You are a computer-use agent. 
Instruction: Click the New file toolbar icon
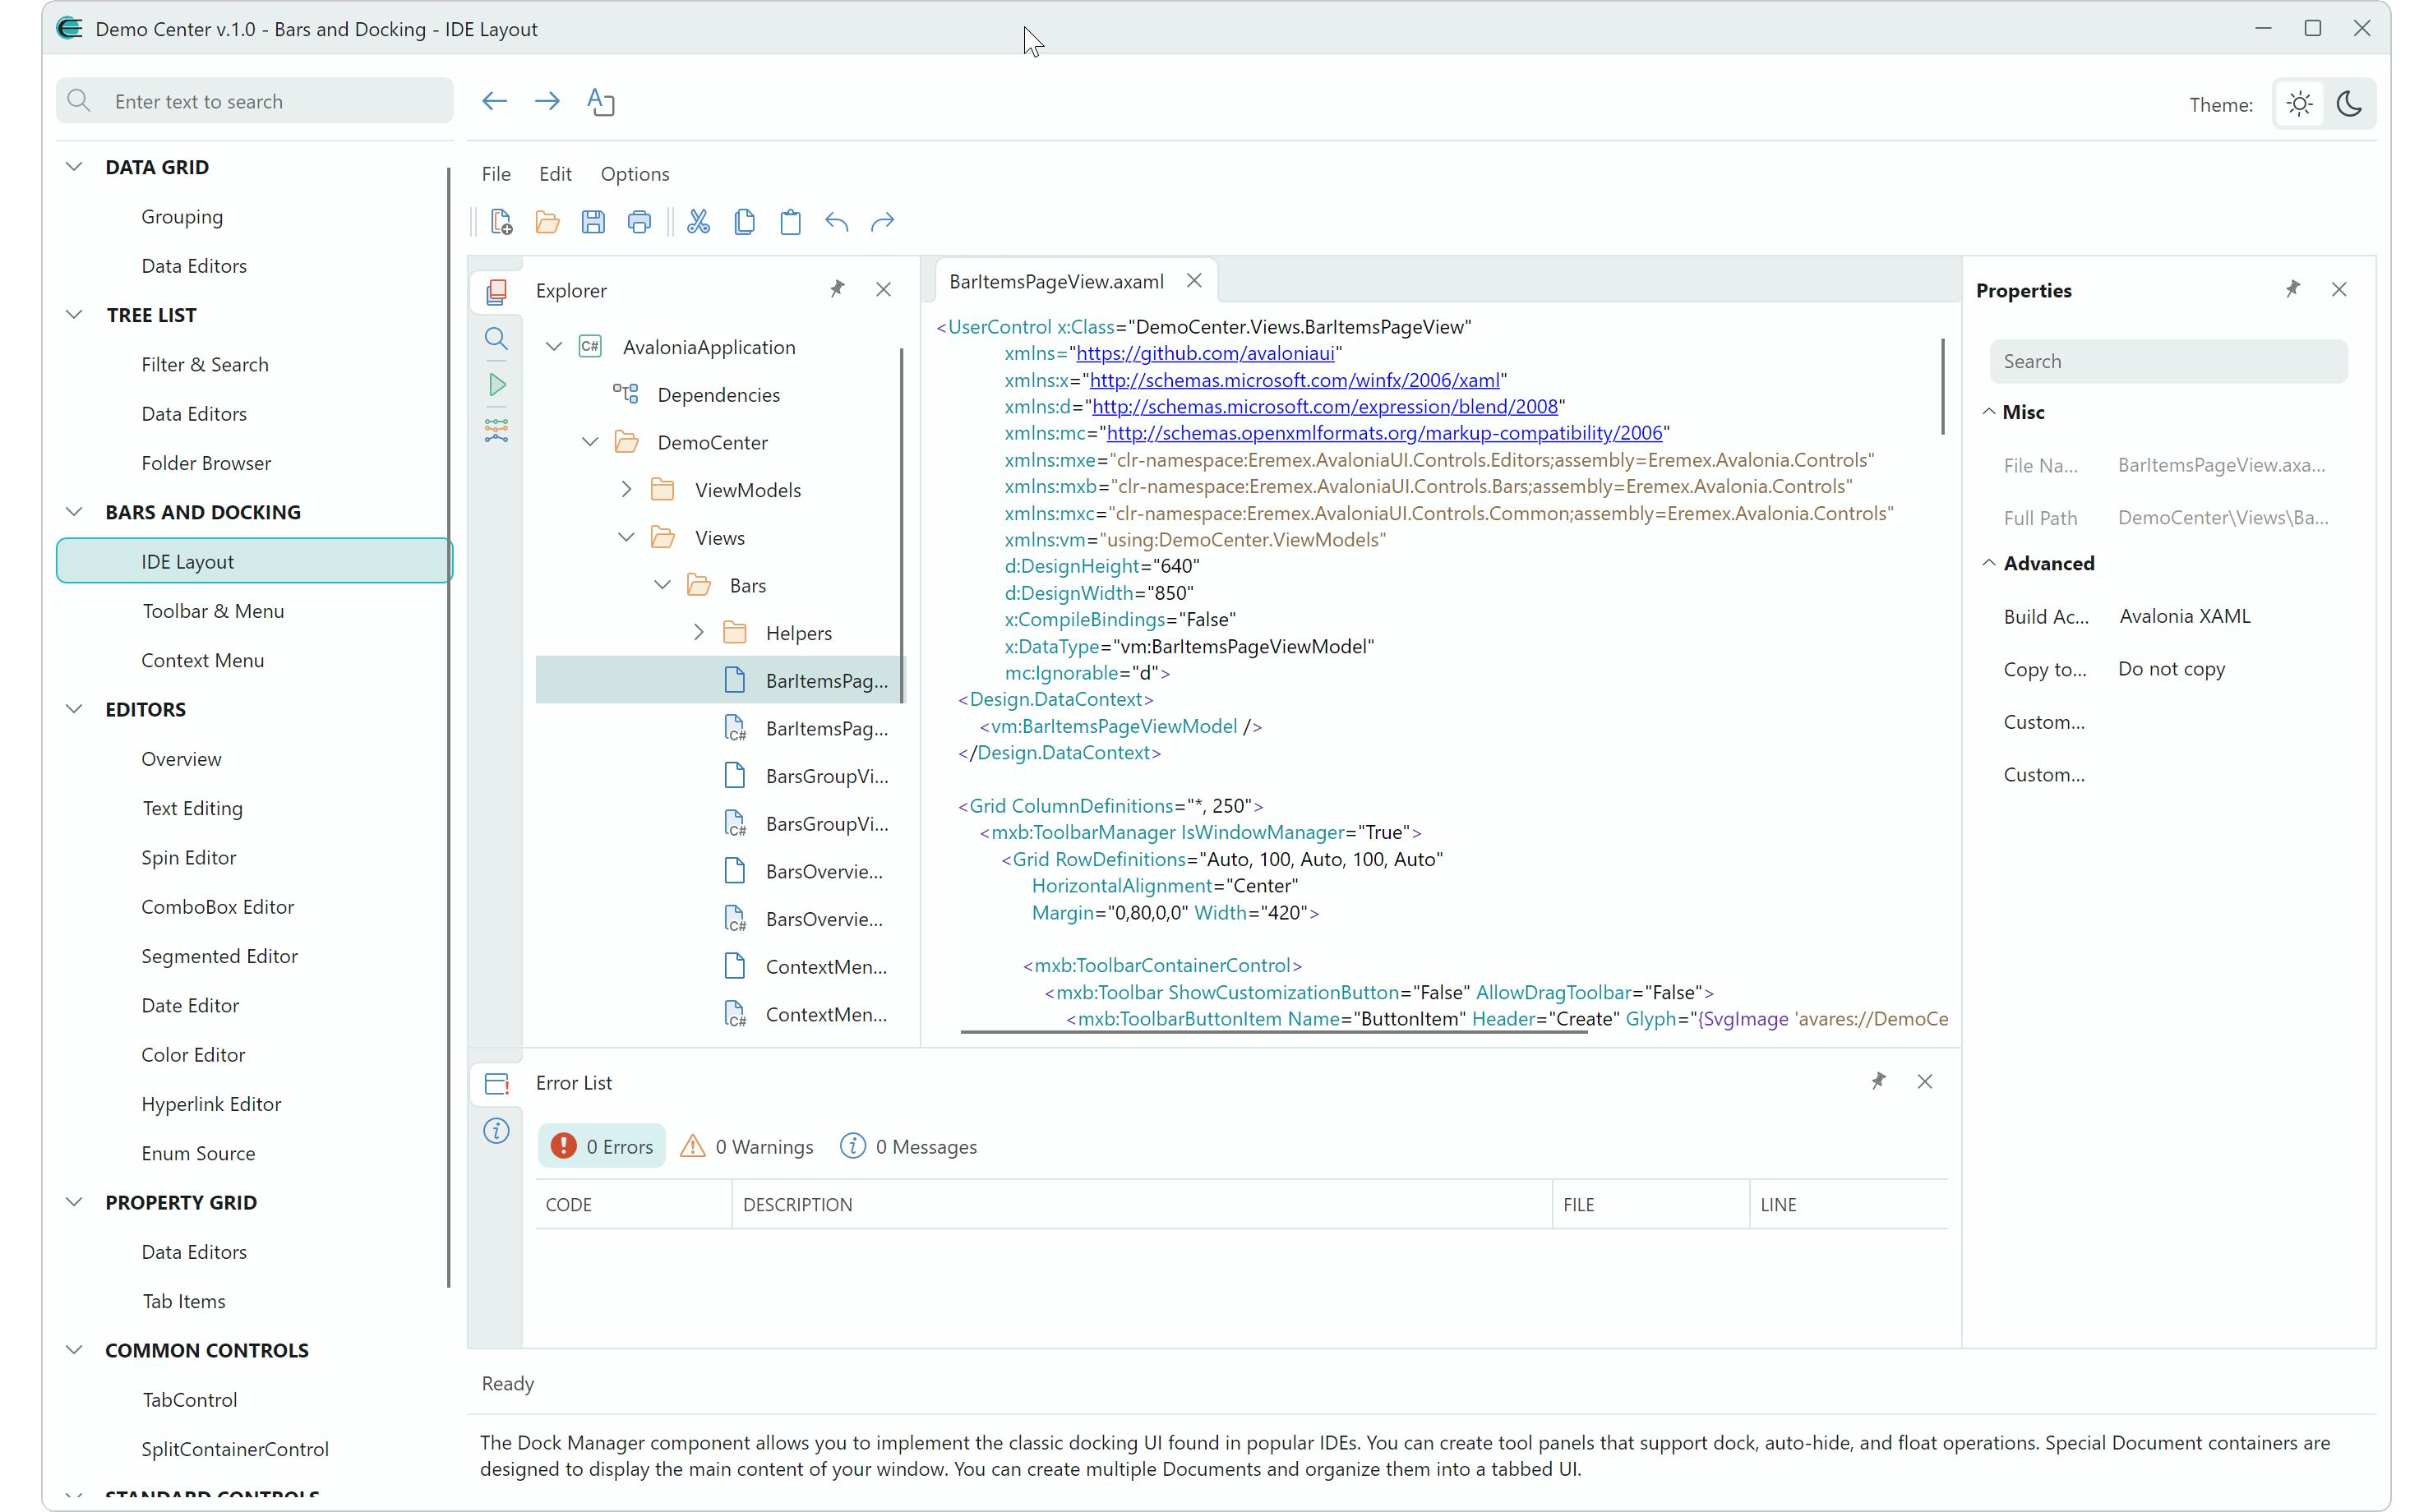(501, 222)
